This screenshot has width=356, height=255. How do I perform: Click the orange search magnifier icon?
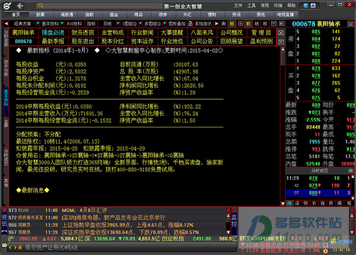coord(40,6)
